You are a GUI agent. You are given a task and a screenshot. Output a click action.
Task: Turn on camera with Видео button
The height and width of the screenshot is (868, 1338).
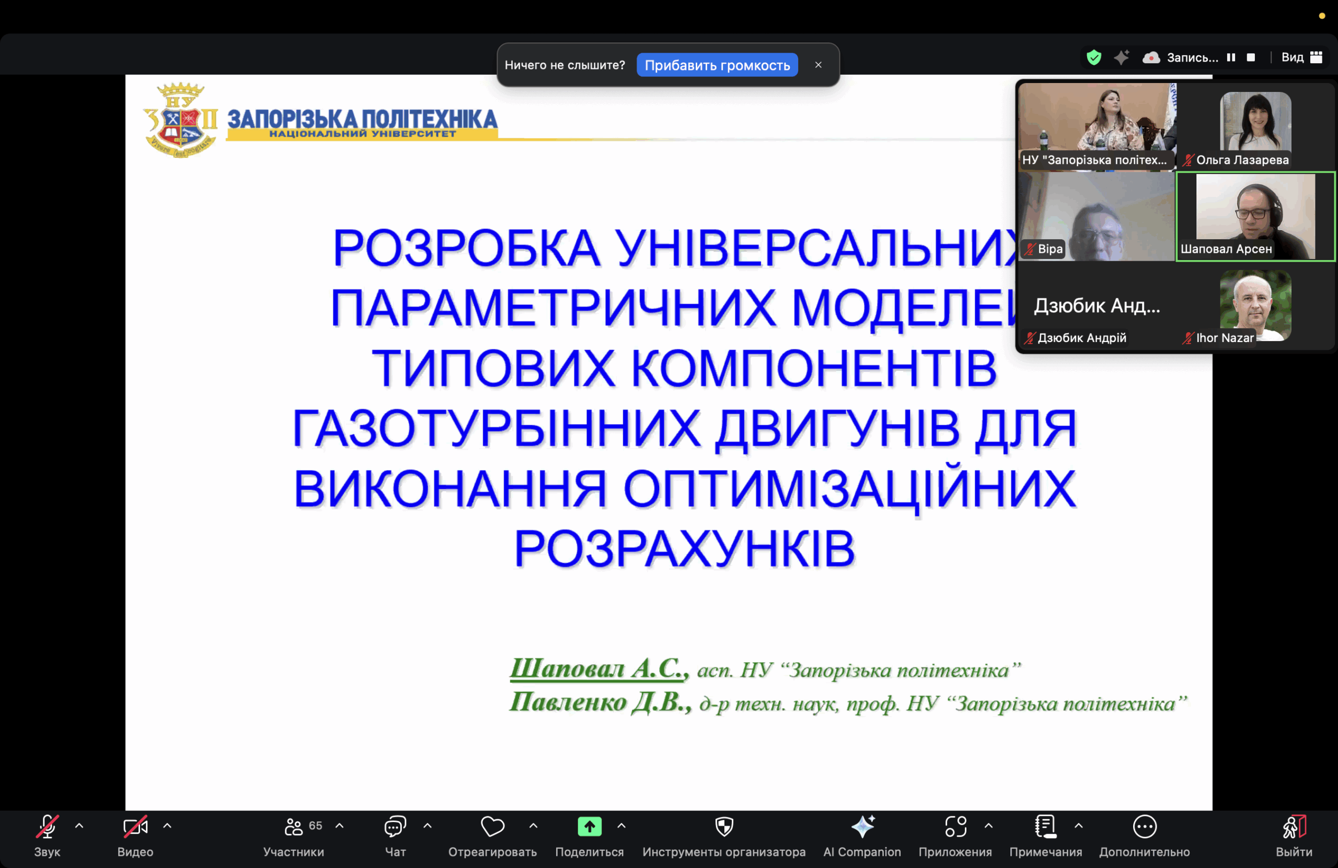[135, 826]
